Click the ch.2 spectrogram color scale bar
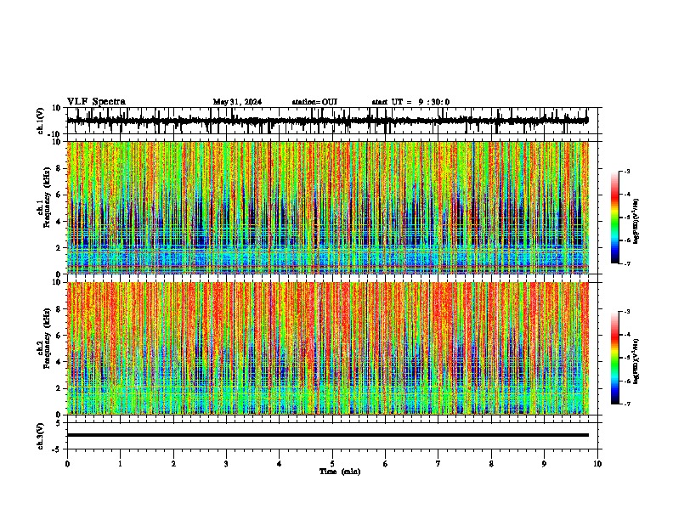 [x=615, y=358]
